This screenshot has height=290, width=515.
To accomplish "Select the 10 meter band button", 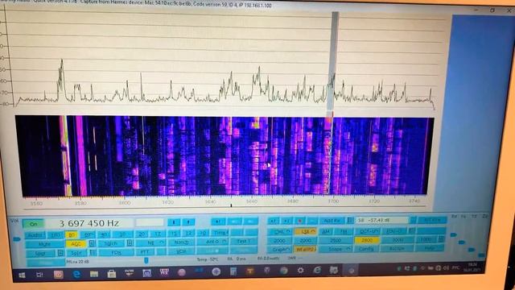I will click(203, 233).
